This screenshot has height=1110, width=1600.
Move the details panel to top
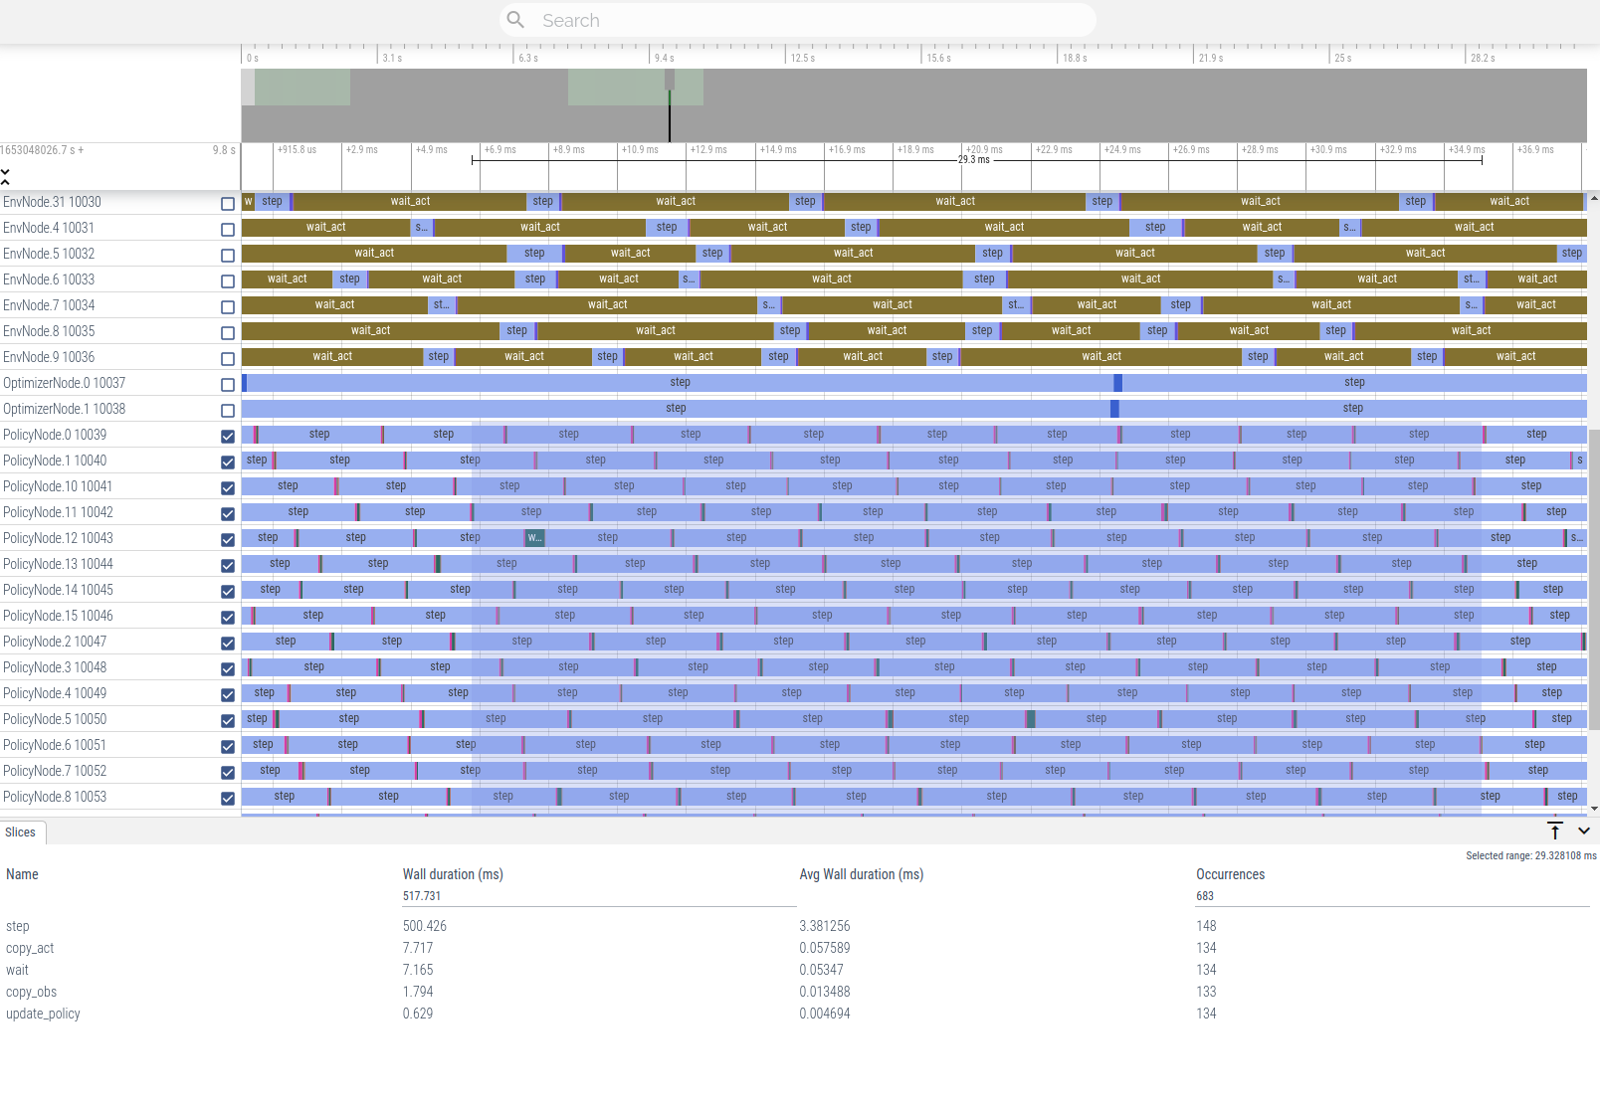click(1555, 831)
